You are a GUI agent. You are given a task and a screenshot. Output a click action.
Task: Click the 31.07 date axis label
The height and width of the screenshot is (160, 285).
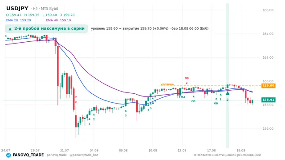coord(65,150)
